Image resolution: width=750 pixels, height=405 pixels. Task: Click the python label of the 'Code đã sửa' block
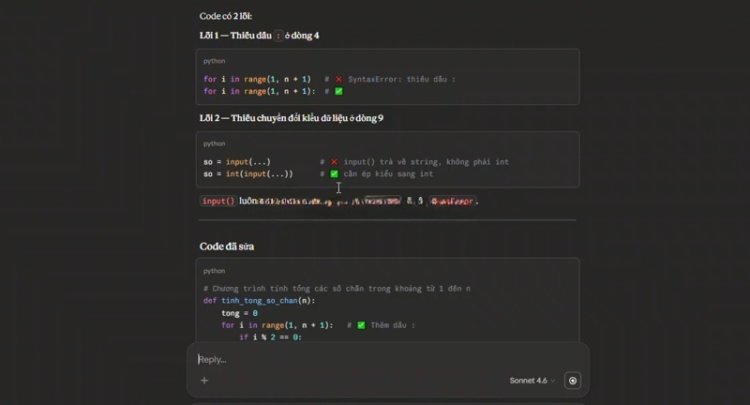click(215, 271)
